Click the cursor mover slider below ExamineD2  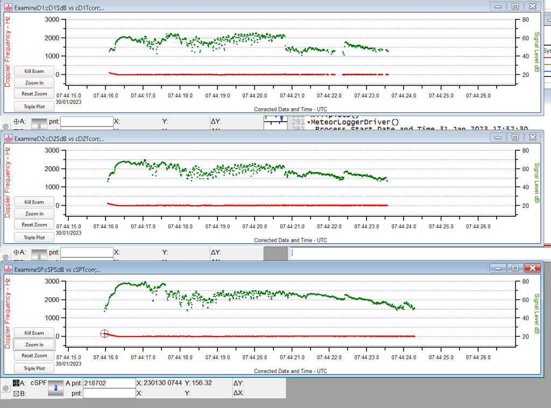pyautogui.click(x=39, y=255)
